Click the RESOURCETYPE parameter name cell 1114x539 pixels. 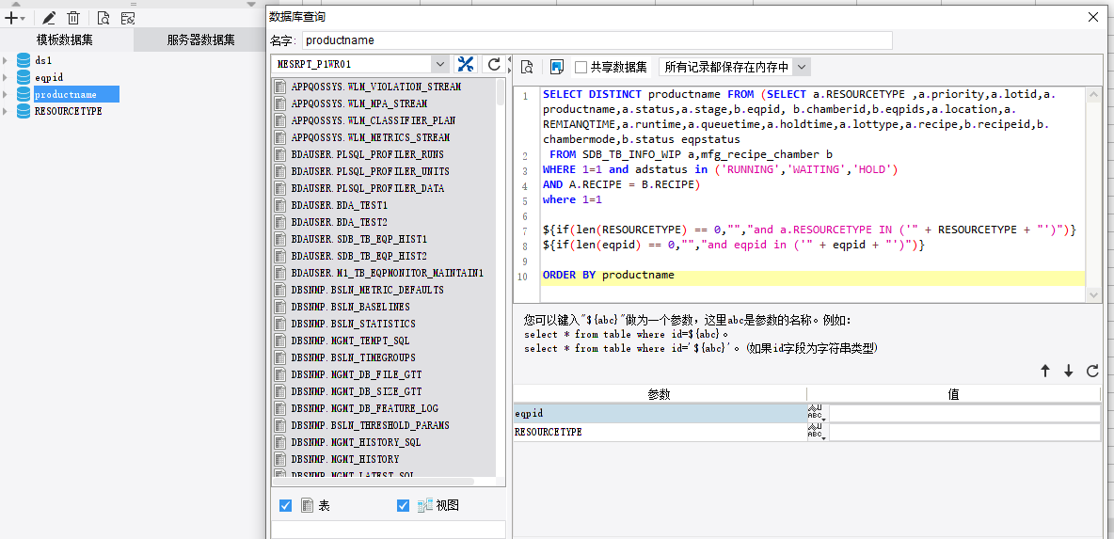pyautogui.click(x=660, y=432)
